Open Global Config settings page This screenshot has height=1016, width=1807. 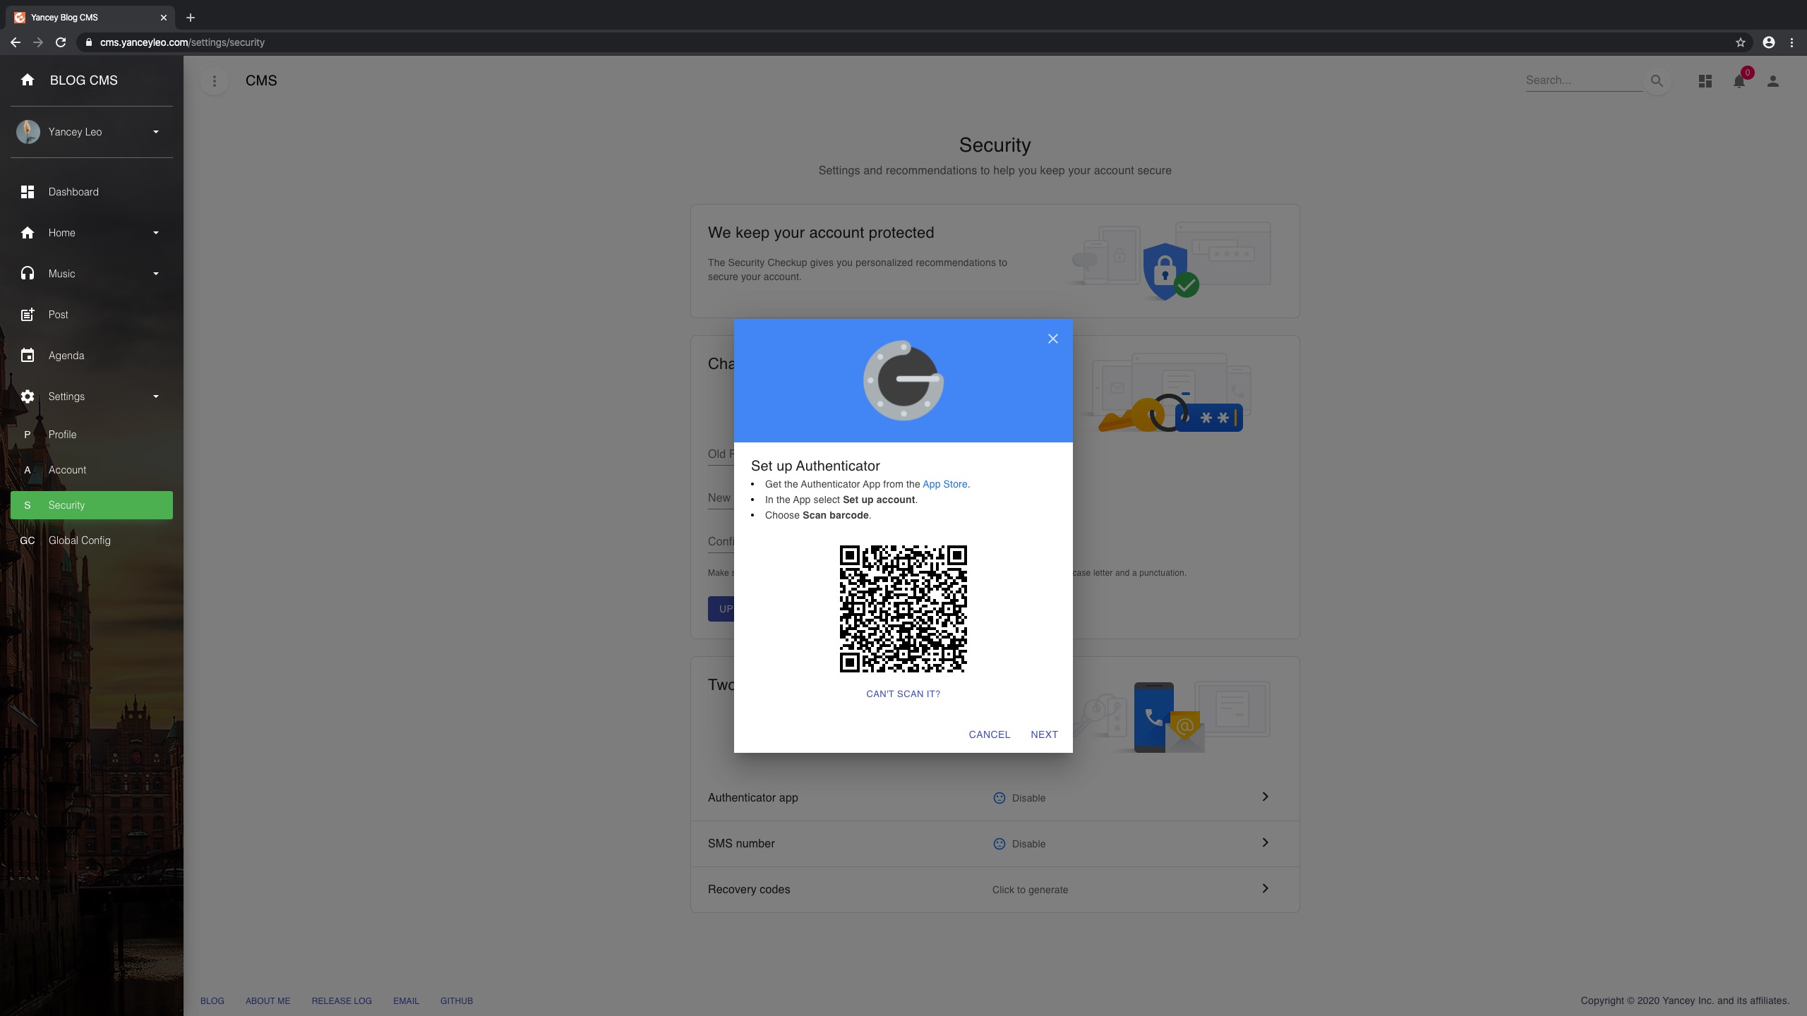[92, 540]
